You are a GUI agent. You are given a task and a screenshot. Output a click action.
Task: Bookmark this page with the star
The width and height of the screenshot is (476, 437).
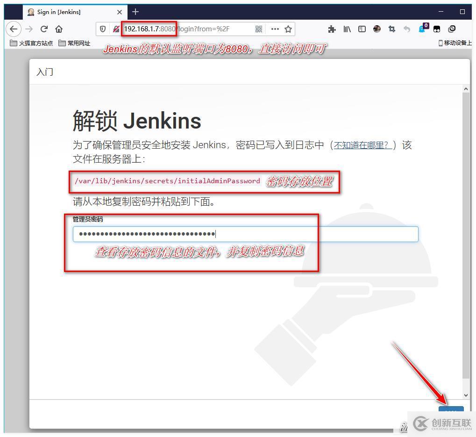click(288, 29)
